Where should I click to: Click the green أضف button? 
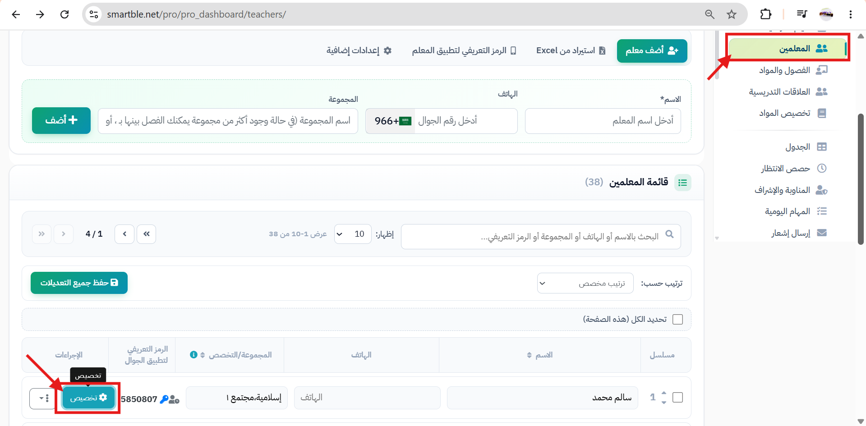(61, 120)
